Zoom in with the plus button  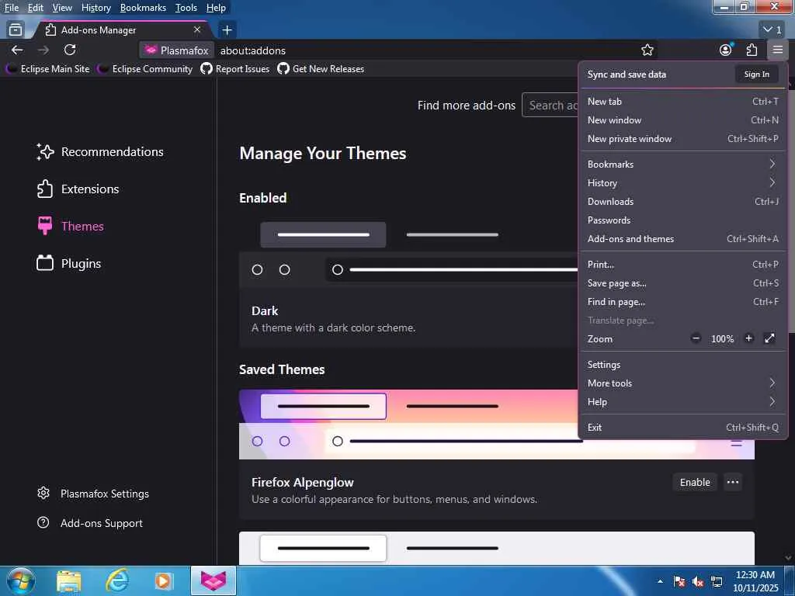pyautogui.click(x=748, y=338)
